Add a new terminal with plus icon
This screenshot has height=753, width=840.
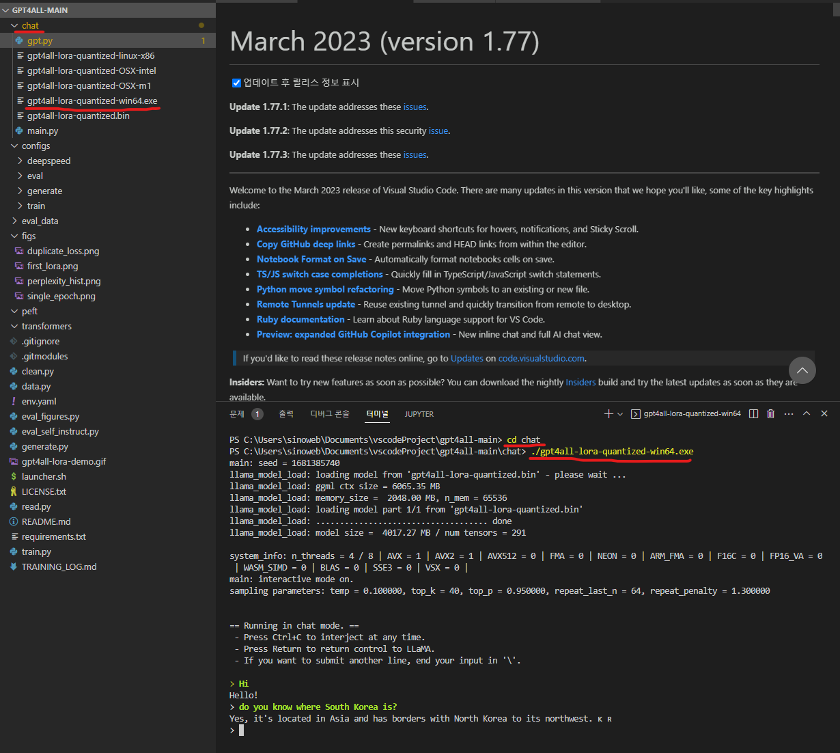[608, 413]
